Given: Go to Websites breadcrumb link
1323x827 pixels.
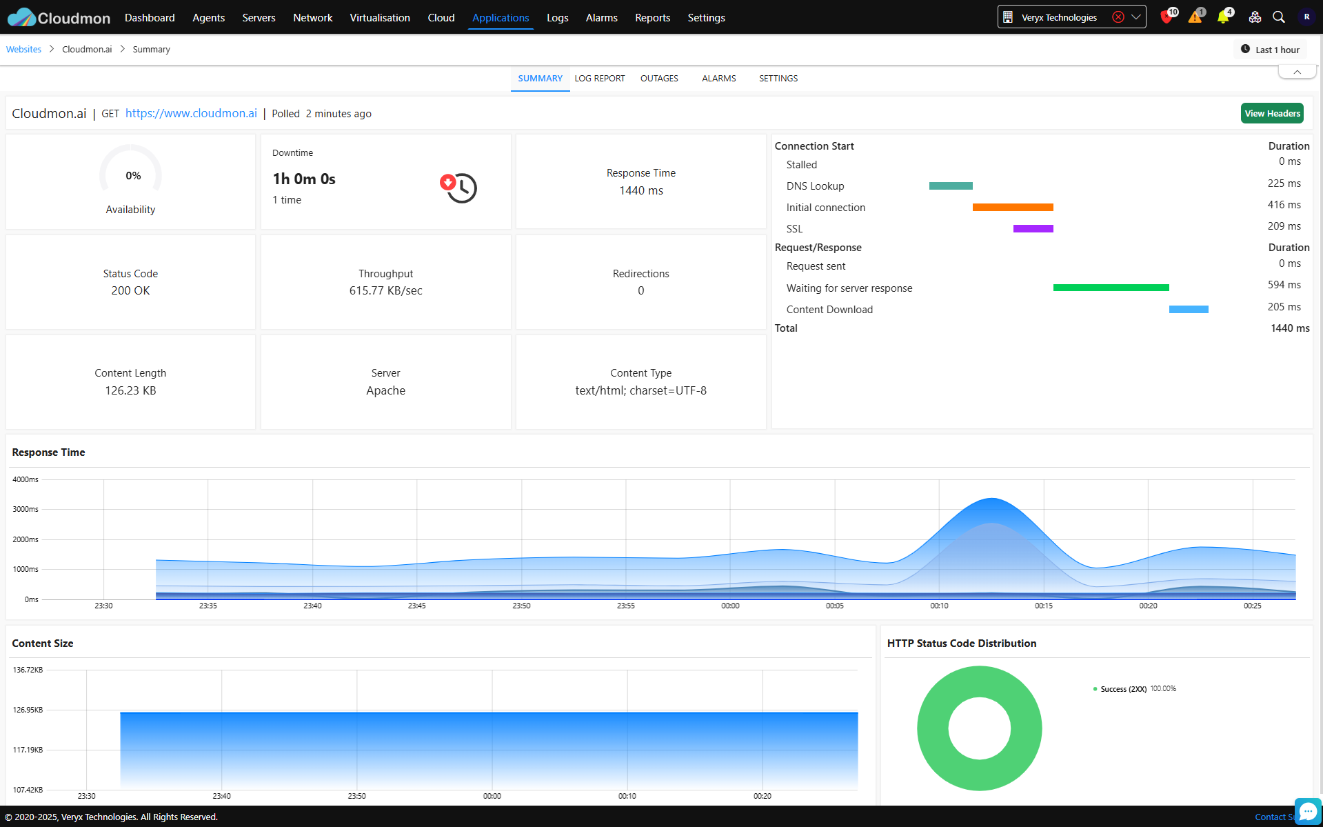Looking at the screenshot, I should [x=24, y=50].
